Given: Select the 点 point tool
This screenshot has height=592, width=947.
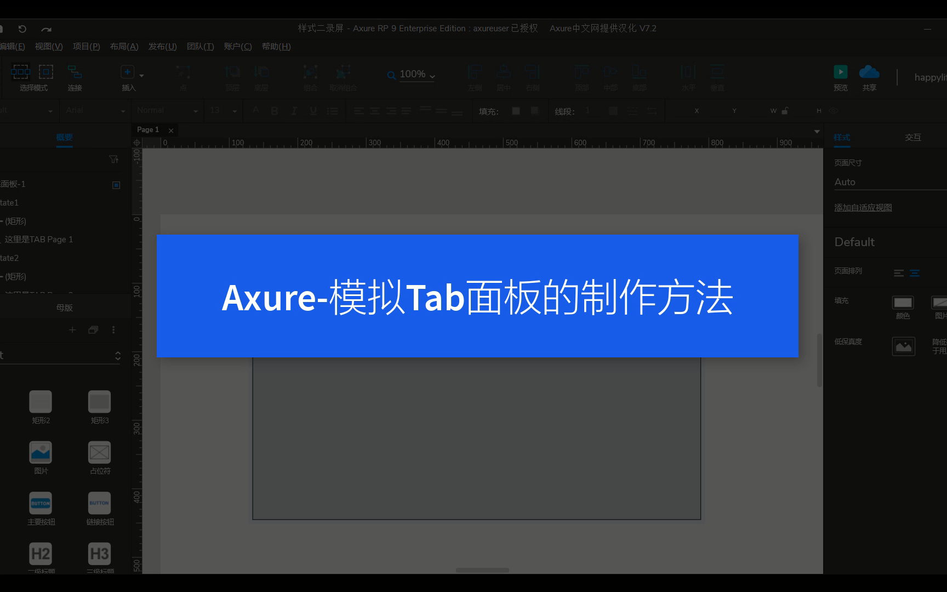Looking at the screenshot, I should 183,72.
